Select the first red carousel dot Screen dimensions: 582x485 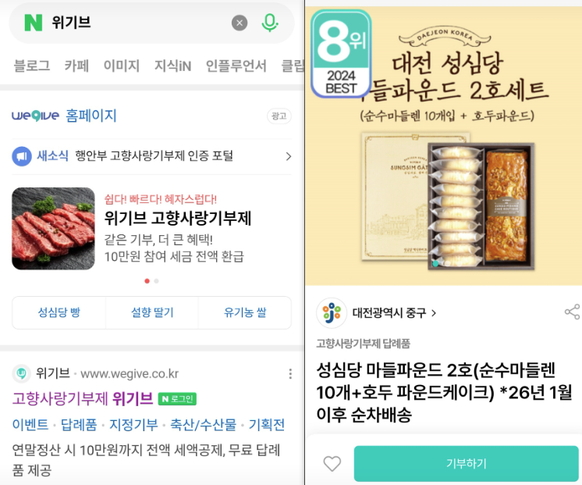click(147, 281)
